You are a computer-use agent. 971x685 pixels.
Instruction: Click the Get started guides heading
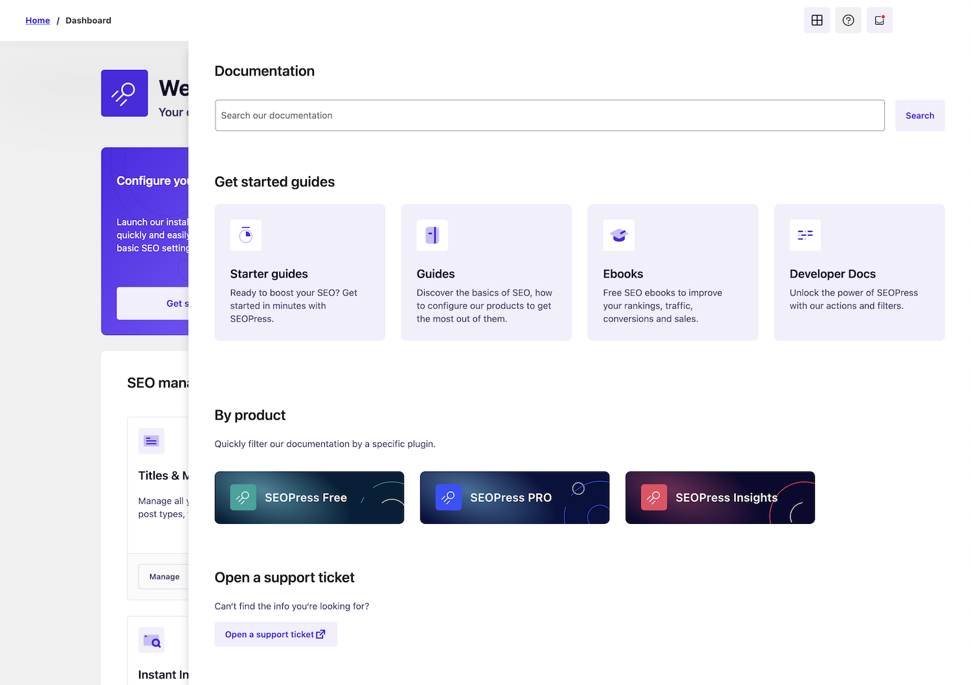pyautogui.click(x=274, y=182)
